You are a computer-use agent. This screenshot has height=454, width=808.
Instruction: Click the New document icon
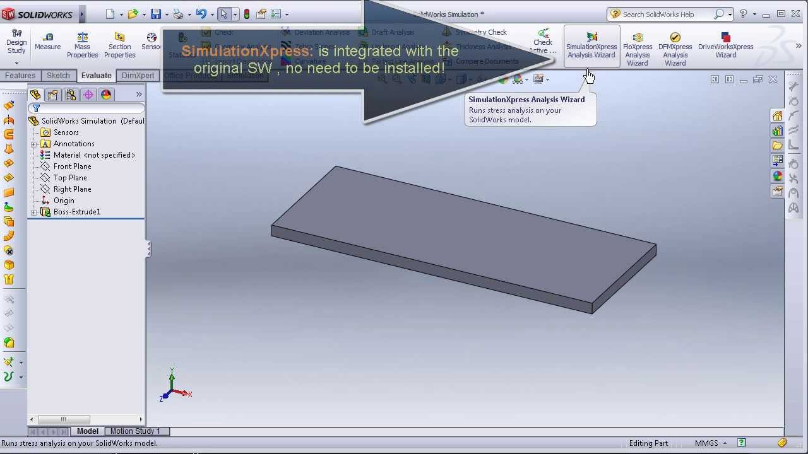click(110, 14)
